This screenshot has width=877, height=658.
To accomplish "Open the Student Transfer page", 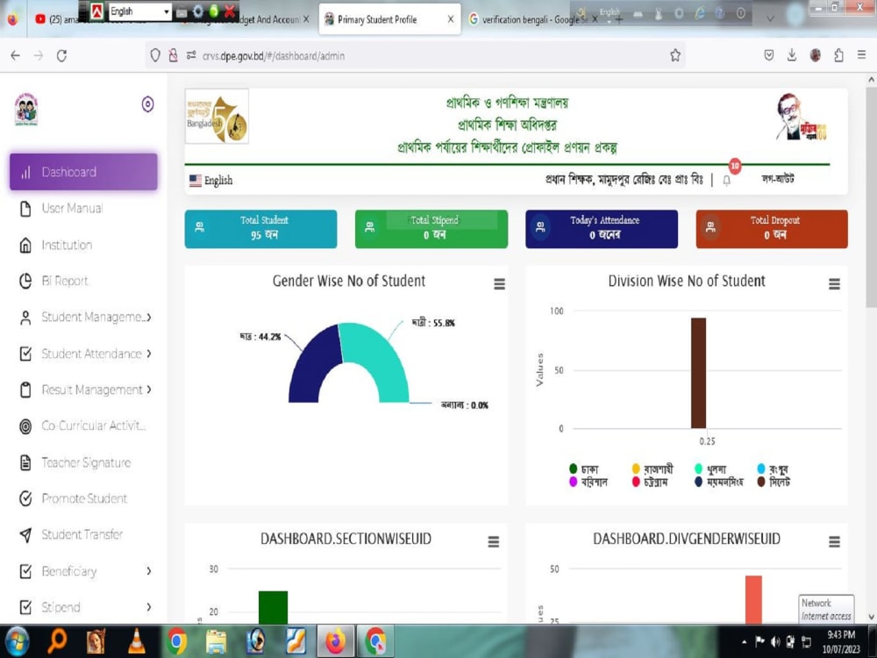I will tap(82, 534).
